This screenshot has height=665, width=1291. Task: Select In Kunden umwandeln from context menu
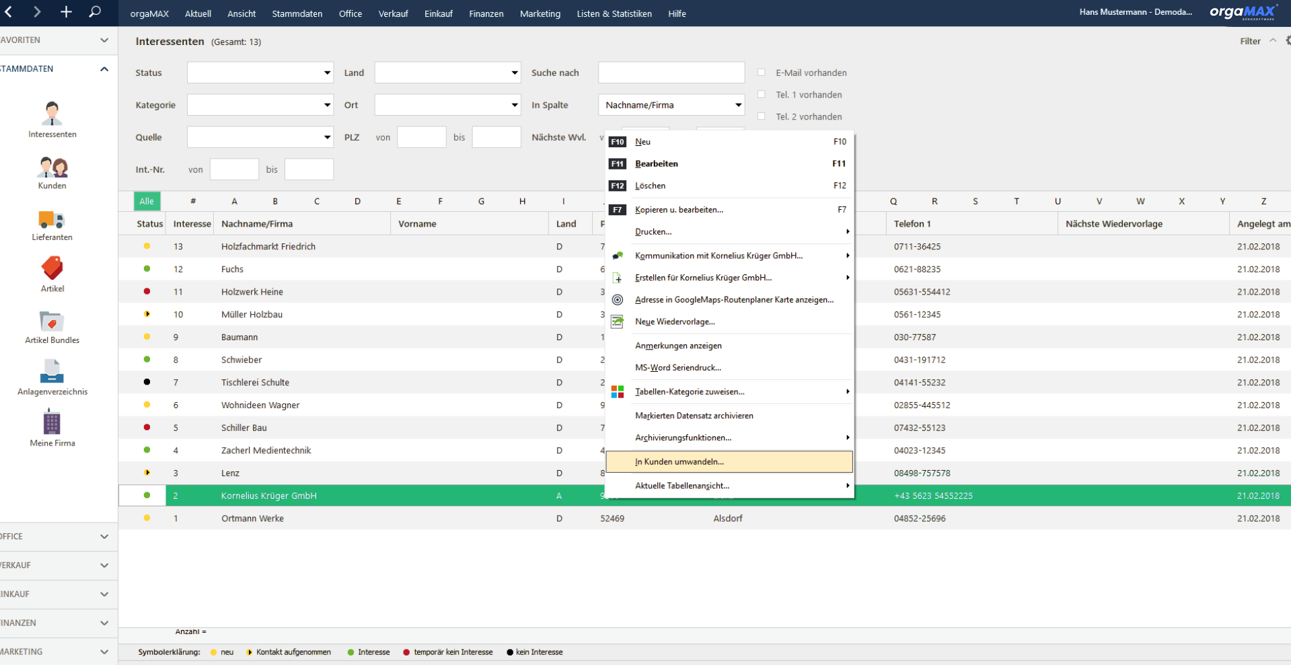pos(729,462)
